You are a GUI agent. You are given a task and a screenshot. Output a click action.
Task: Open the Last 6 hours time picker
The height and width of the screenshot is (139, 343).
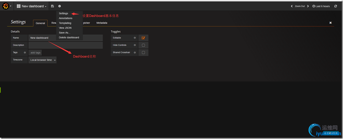coord(321,6)
